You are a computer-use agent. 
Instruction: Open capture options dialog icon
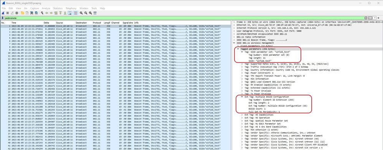pos(17,13)
